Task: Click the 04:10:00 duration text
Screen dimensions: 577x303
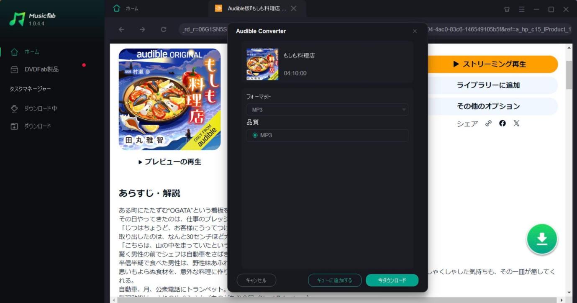Action: pyautogui.click(x=295, y=73)
